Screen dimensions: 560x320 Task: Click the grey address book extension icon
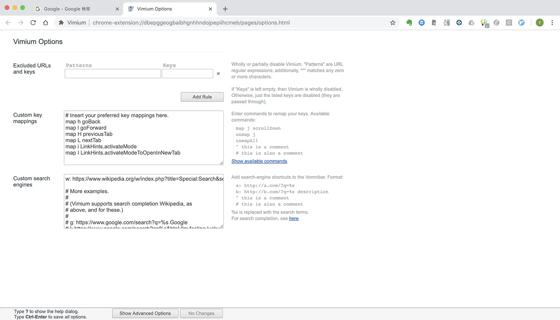click(434, 23)
